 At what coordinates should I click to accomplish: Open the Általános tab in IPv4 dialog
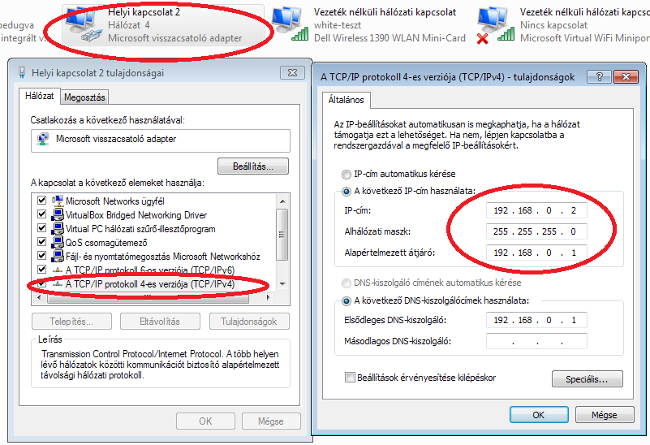point(347,100)
